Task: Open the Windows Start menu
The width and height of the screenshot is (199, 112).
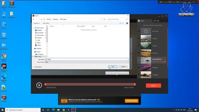Action: click(2, 110)
